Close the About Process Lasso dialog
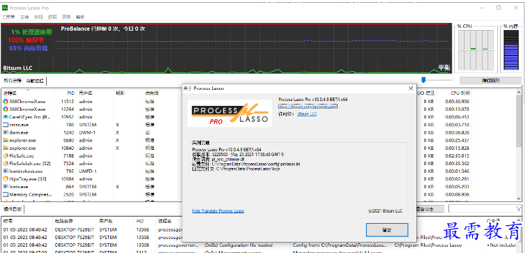Image resolution: width=528 pixels, height=253 pixels. pos(411,89)
